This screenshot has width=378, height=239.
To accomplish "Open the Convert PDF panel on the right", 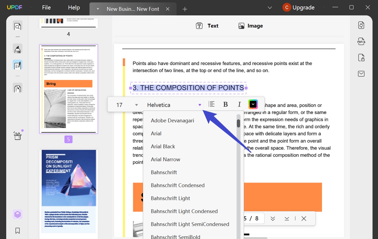I will pyautogui.click(x=361, y=25).
